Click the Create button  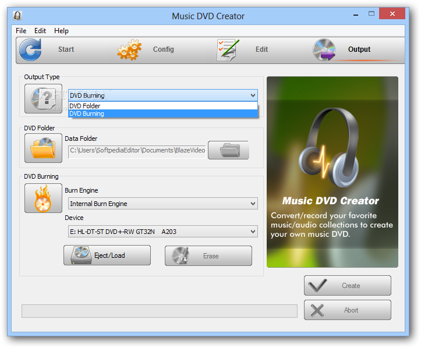(348, 286)
